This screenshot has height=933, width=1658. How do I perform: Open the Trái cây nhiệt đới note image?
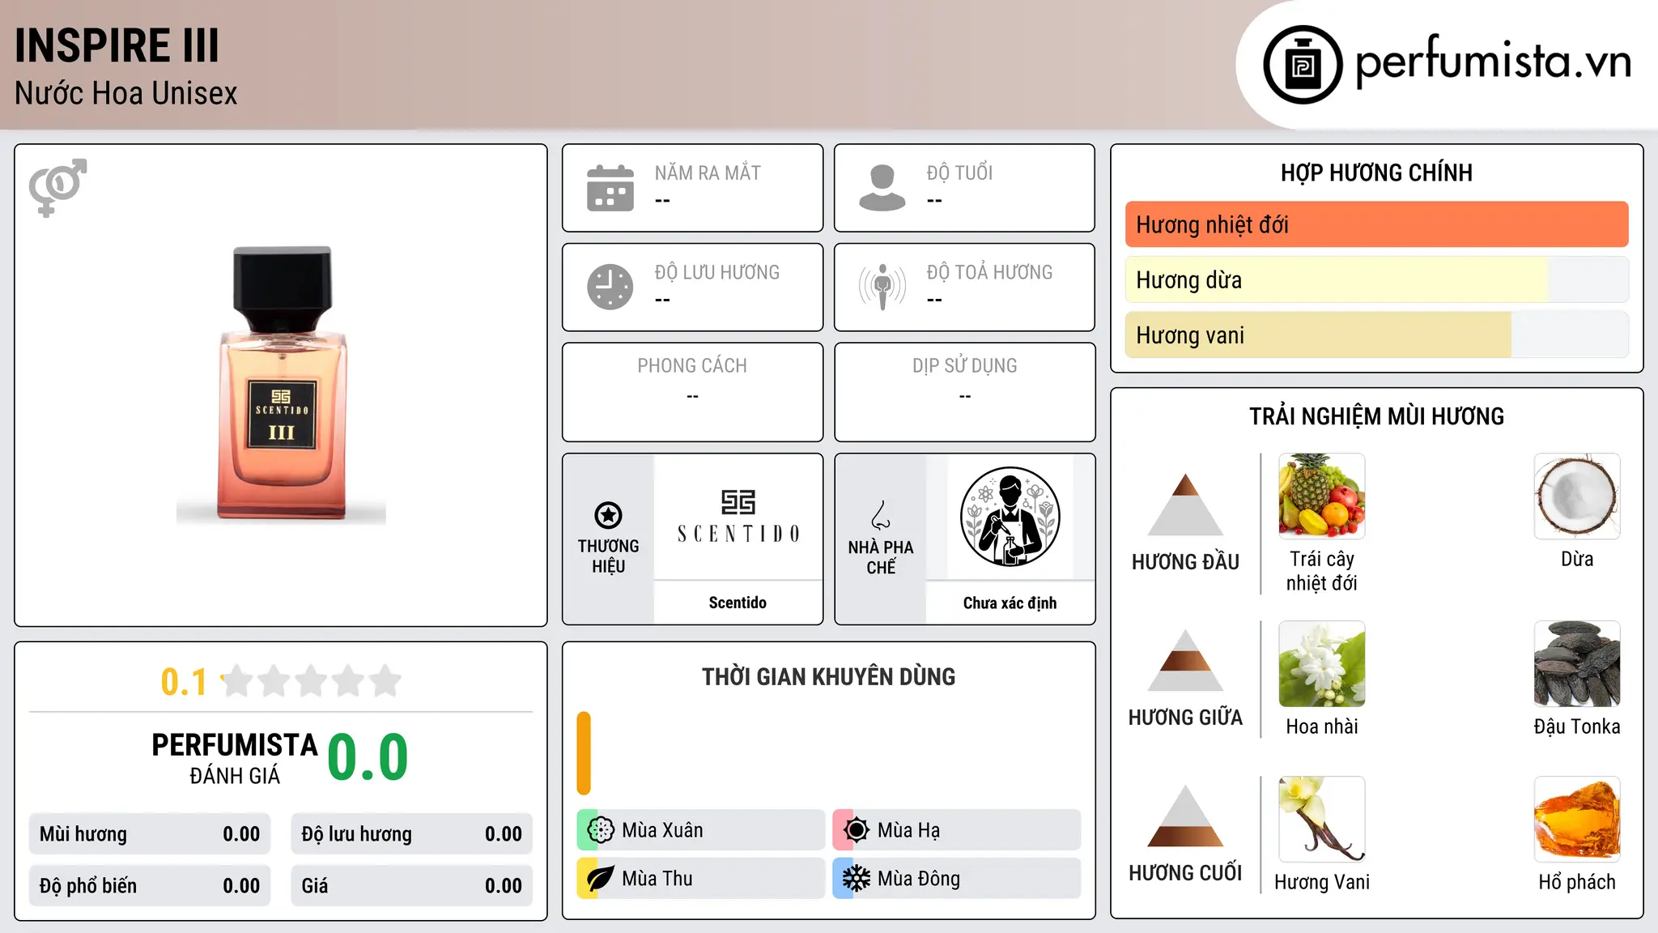point(1321,496)
